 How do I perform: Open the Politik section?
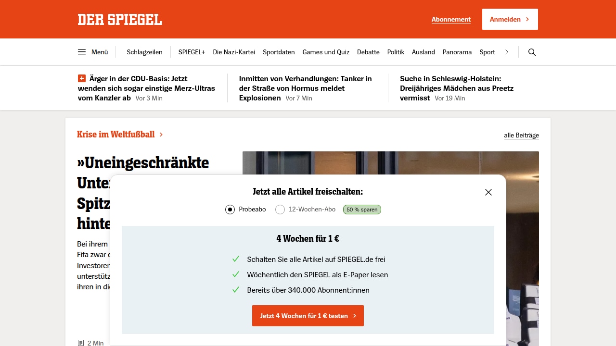pos(396,52)
